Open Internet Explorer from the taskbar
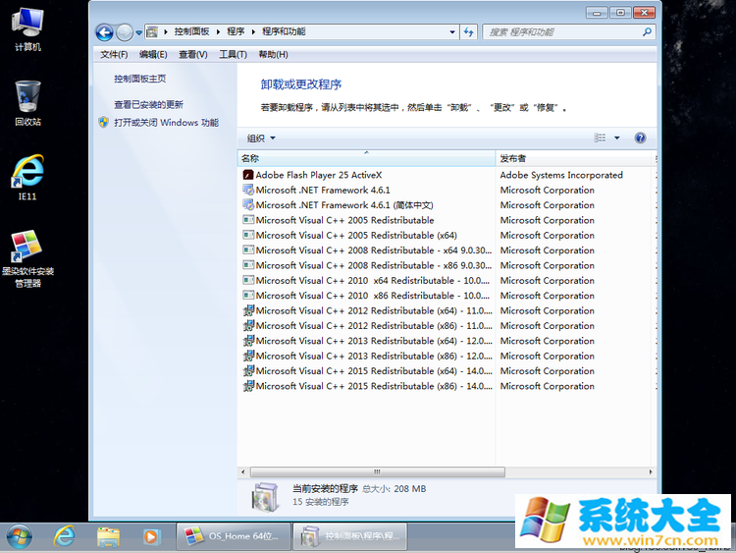Screen dimensions: 736x553 [x=64, y=536]
